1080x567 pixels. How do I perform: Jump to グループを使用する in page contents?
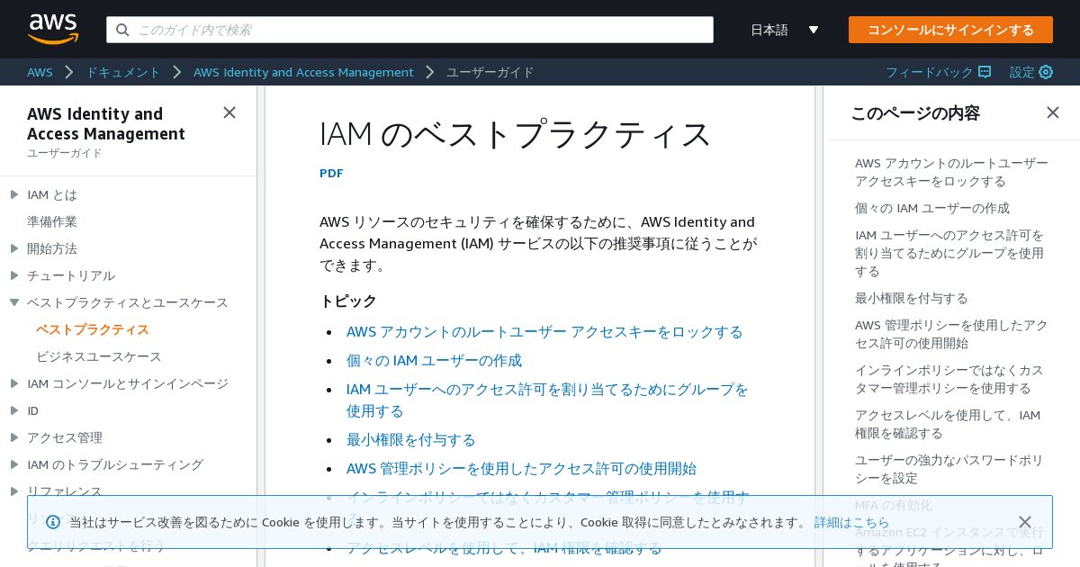coord(949,253)
